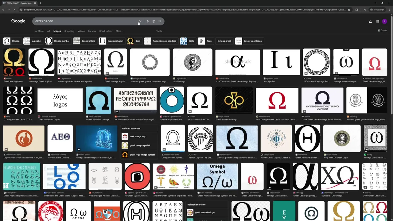393x221 pixels.
Task: Open the purple S account avatar
Action: pos(385,21)
